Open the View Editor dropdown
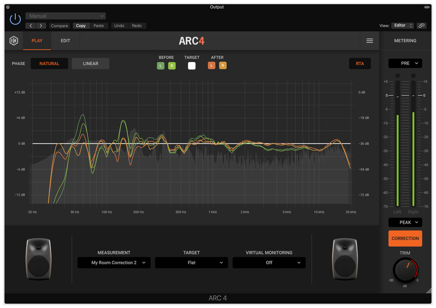Screen dimensions: 436x308 coord(403,25)
